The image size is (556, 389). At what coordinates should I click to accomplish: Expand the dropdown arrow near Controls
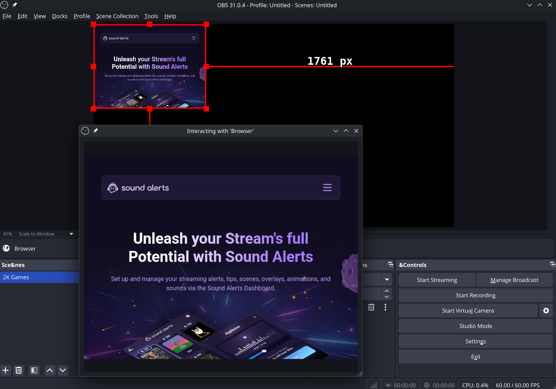[387, 280]
